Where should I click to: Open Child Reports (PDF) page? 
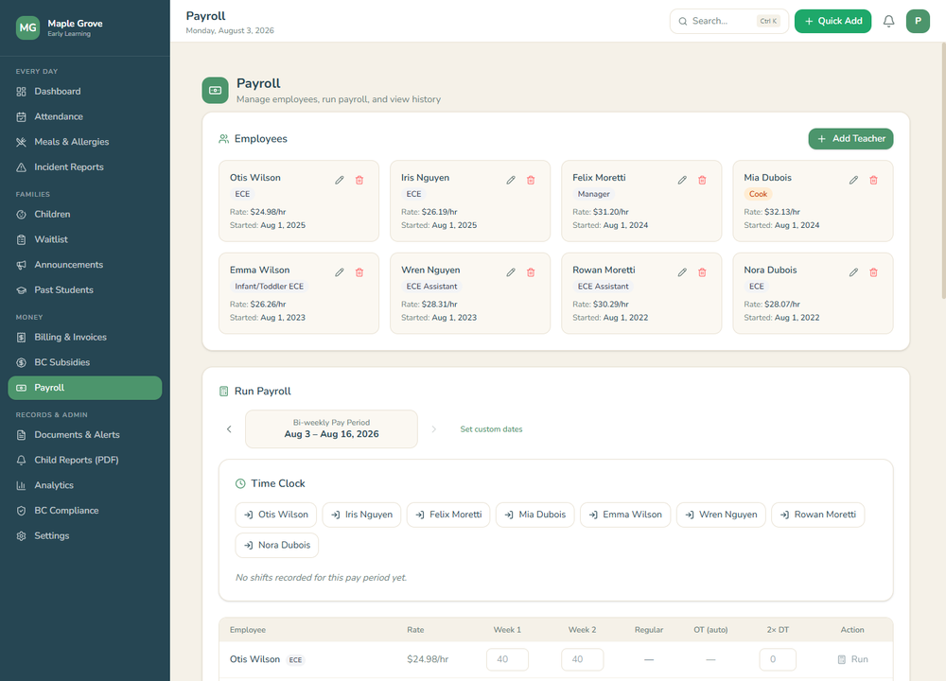[x=85, y=461]
